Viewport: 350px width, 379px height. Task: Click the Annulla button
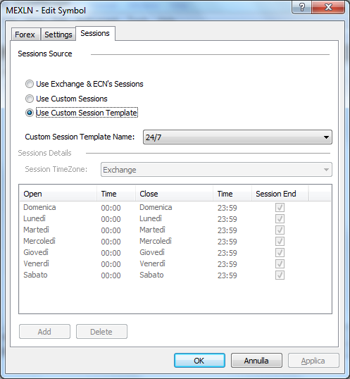256,361
